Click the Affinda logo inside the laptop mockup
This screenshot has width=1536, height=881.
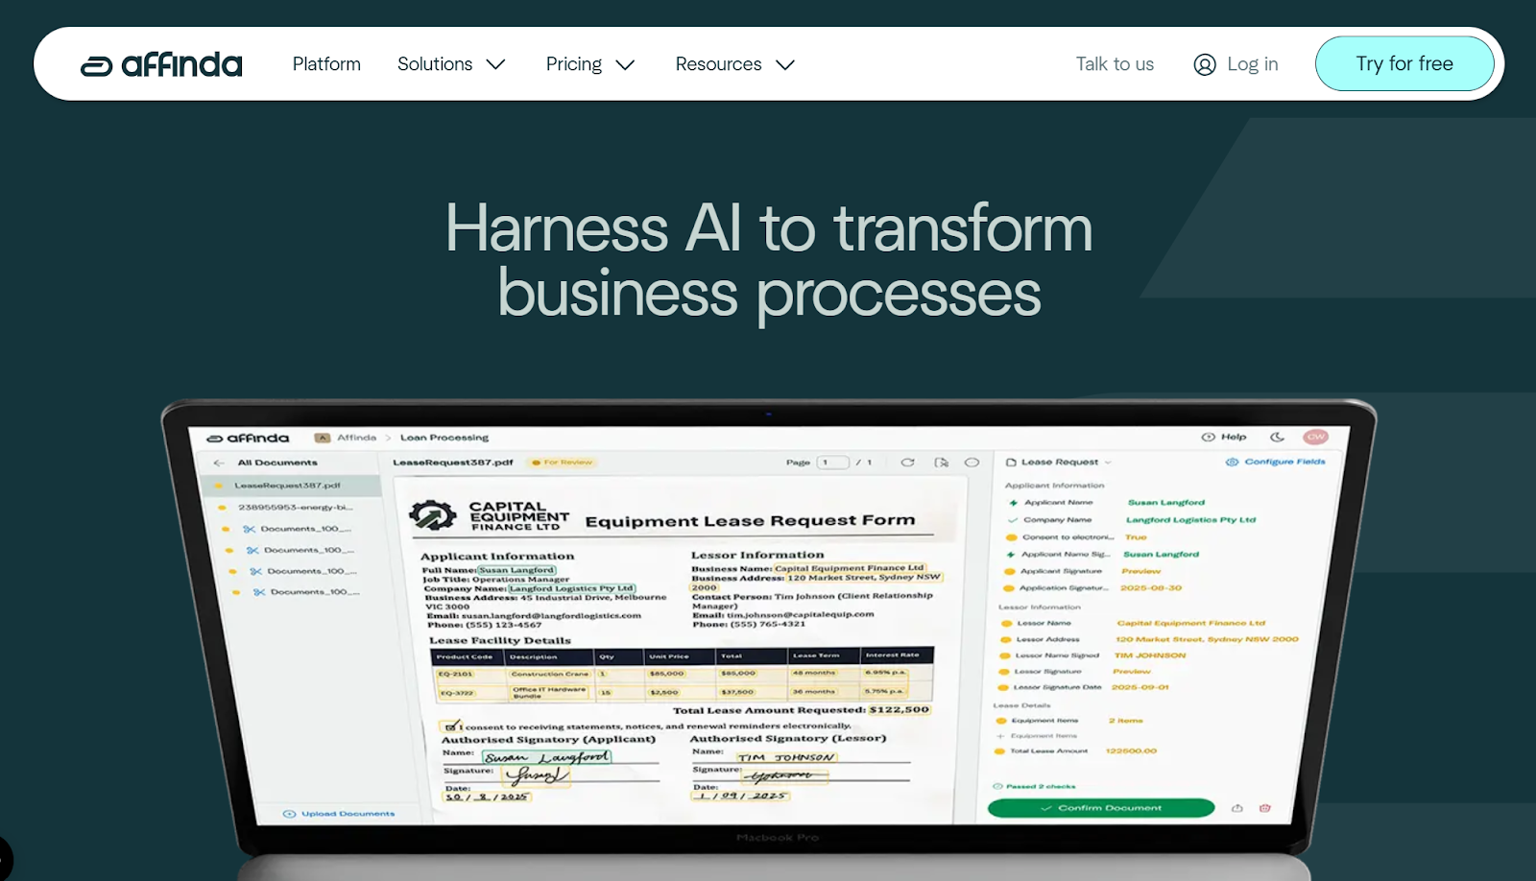[x=249, y=438]
